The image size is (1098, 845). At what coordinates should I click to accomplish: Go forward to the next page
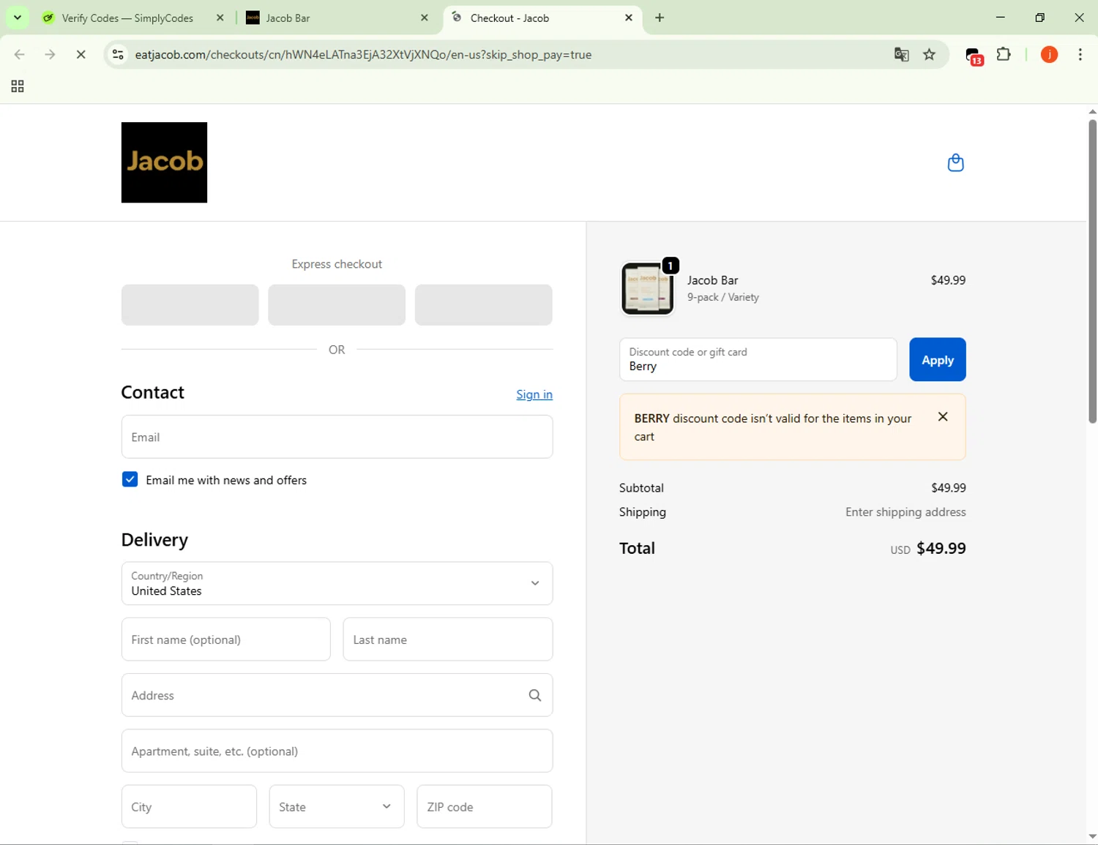point(50,55)
